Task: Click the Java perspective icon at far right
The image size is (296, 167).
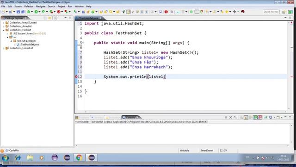Action: [x=290, y=12]
